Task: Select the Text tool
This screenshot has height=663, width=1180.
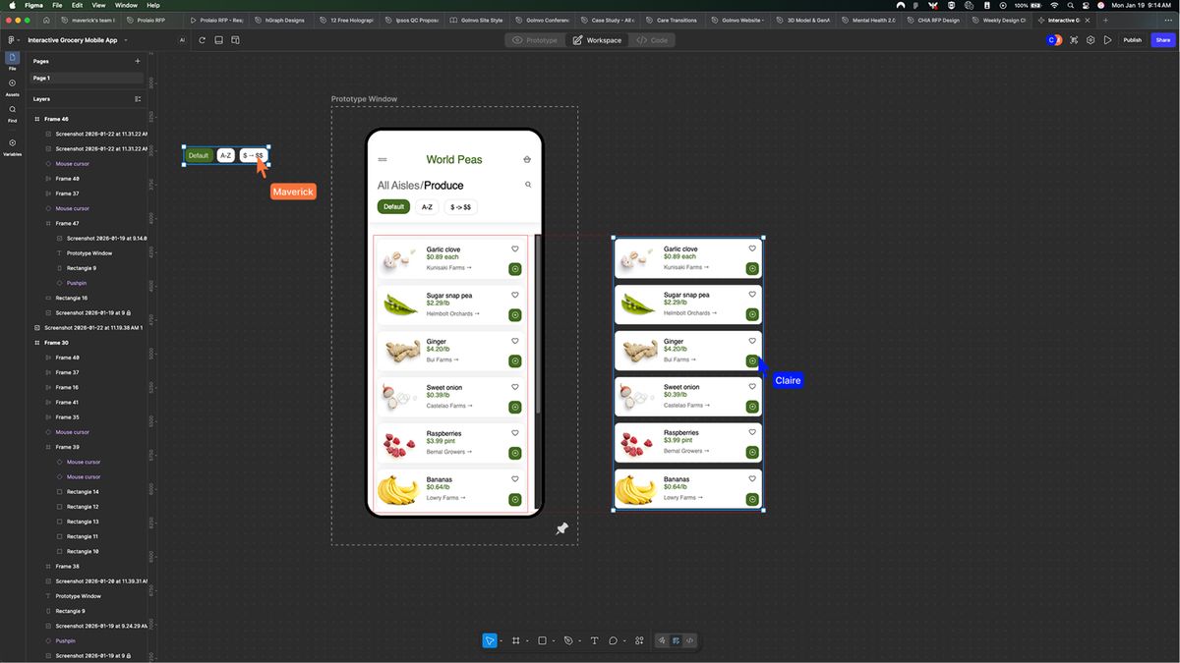Action: pos(594,640)
